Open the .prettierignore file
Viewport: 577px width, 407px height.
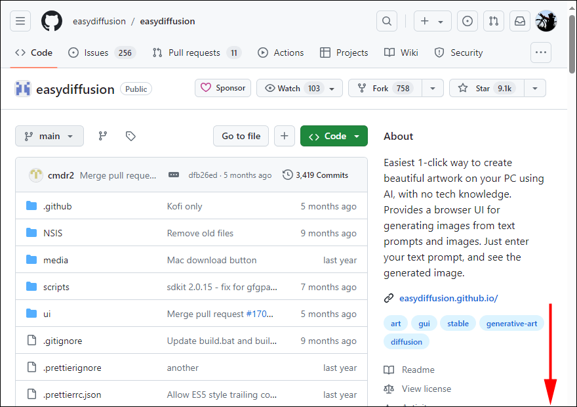pyautogui.click(x=72, y=368)
